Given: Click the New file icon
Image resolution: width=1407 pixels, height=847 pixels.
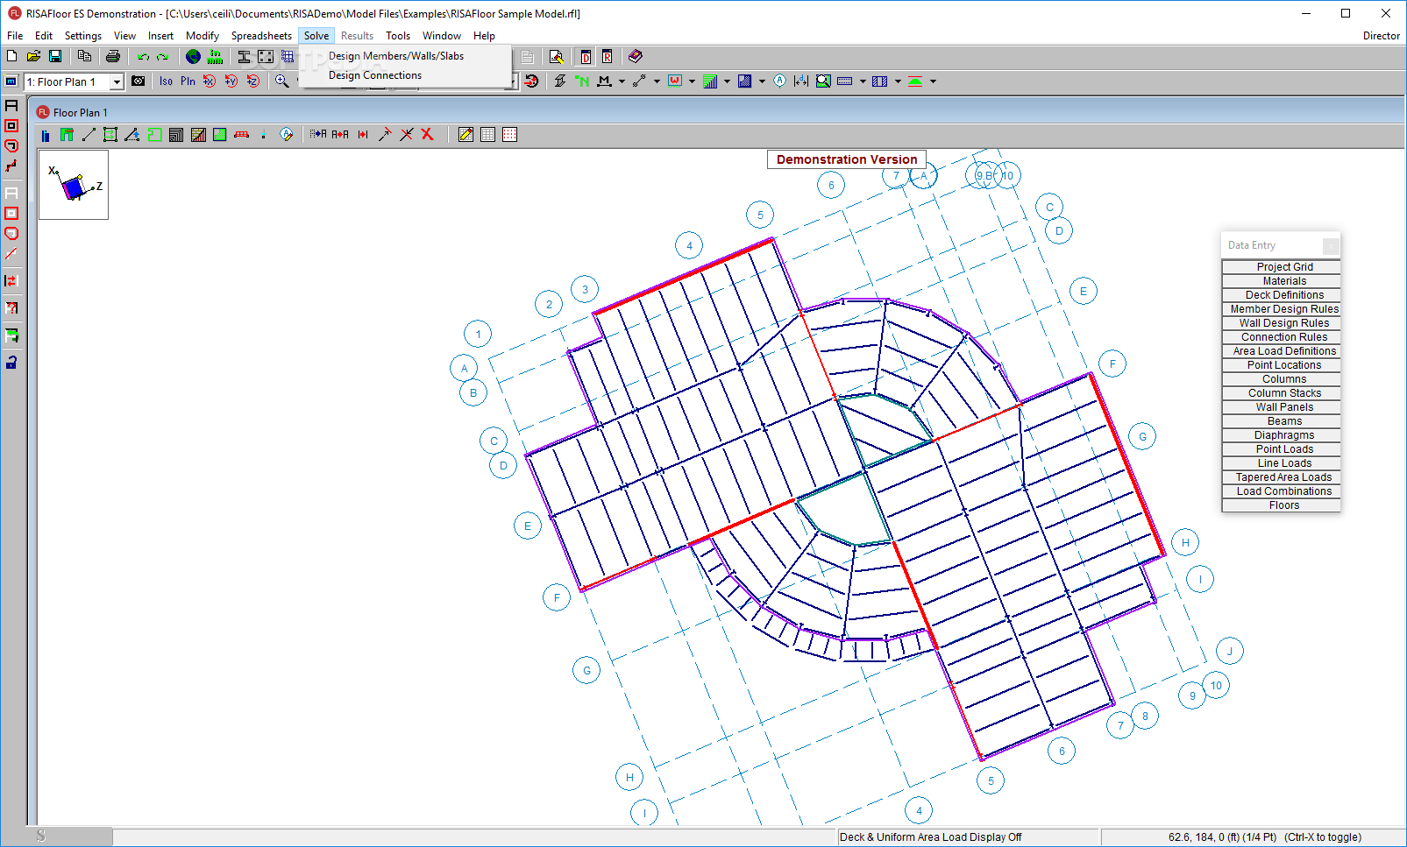Looking at the screenshot, I should point(12,57).
